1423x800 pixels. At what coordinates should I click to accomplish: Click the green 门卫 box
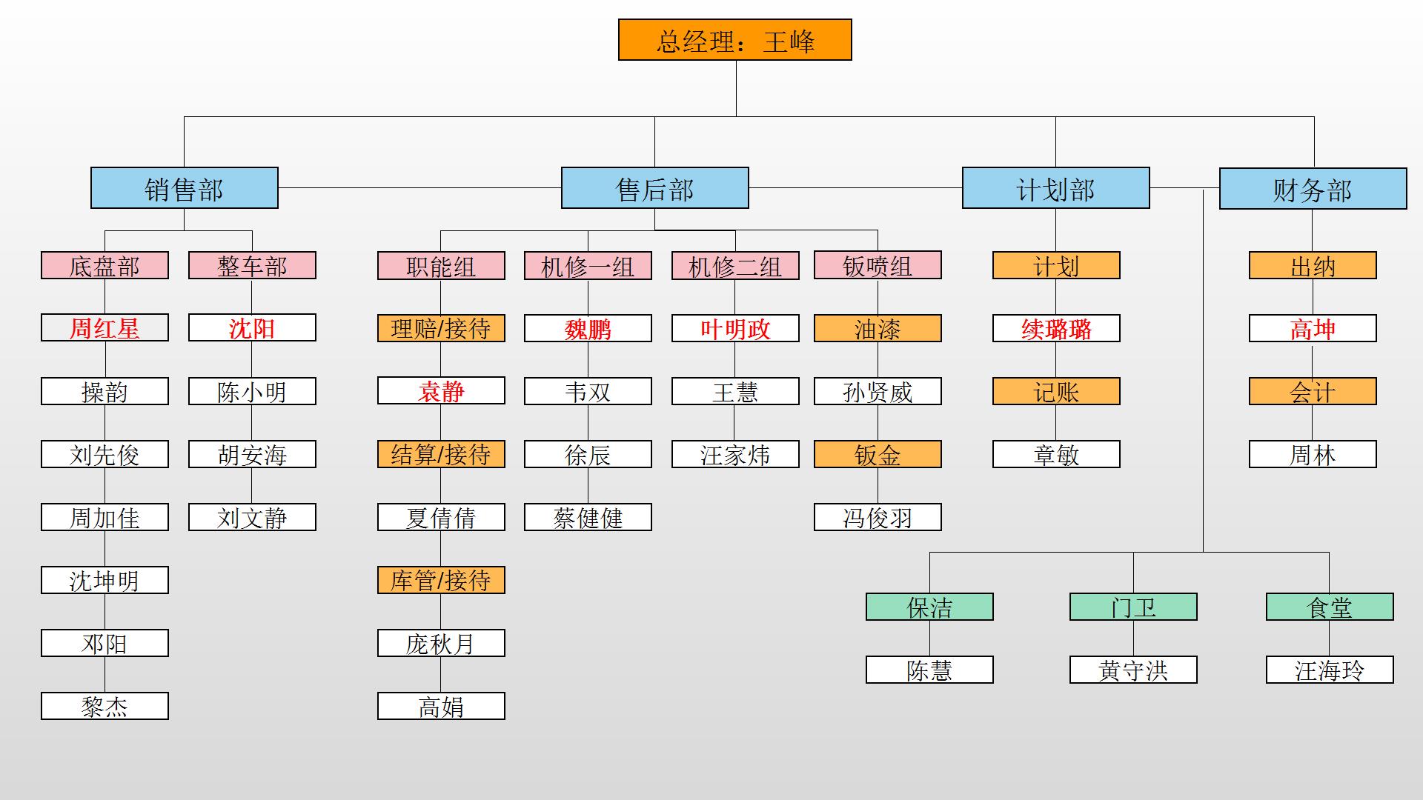[1133, 607]
